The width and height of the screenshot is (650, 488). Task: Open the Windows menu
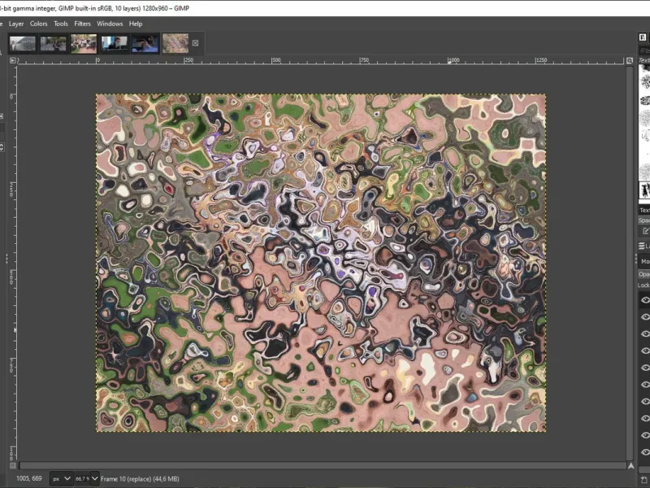click(110, 24)
